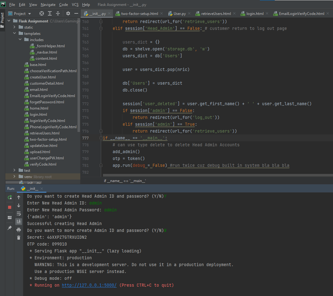Click the Select Opened File target icon

pos(42,14)
